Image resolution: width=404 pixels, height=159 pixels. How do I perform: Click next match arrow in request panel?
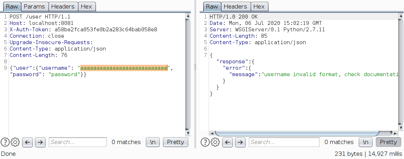click(x=40, y=142)
